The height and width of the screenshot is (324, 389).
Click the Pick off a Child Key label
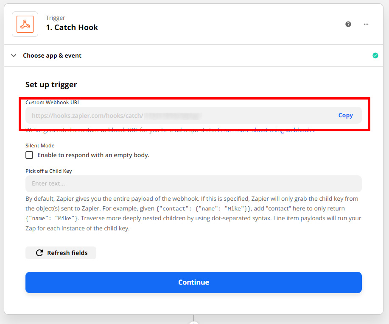coord(49,171)
